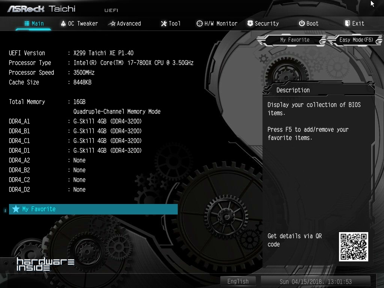Image resolution: width=384 pixels, height=288 pixels.
Task: Click the Exit door icon
Action: point(347,23)
